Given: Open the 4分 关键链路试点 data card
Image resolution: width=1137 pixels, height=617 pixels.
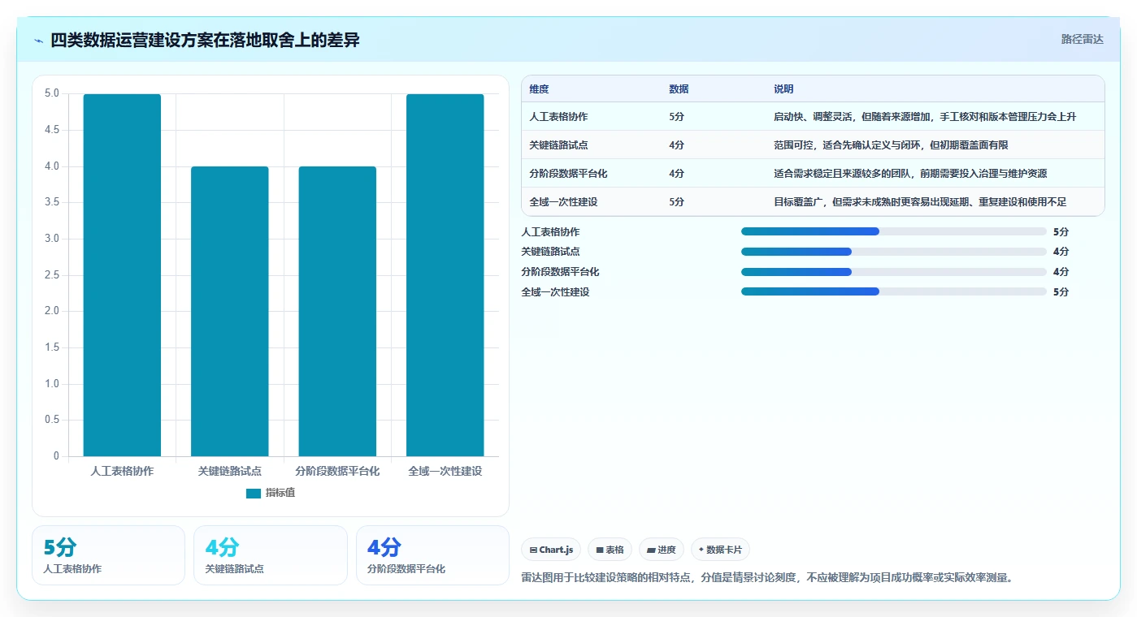Looking at the screenshot, I should 271,555.
